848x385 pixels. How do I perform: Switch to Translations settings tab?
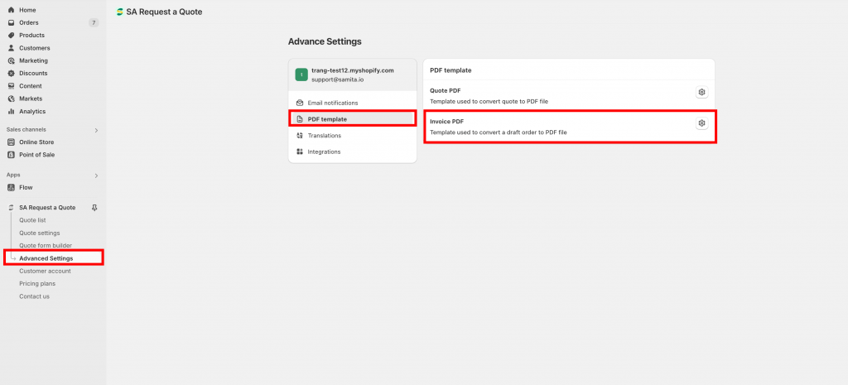coord(353,136)
